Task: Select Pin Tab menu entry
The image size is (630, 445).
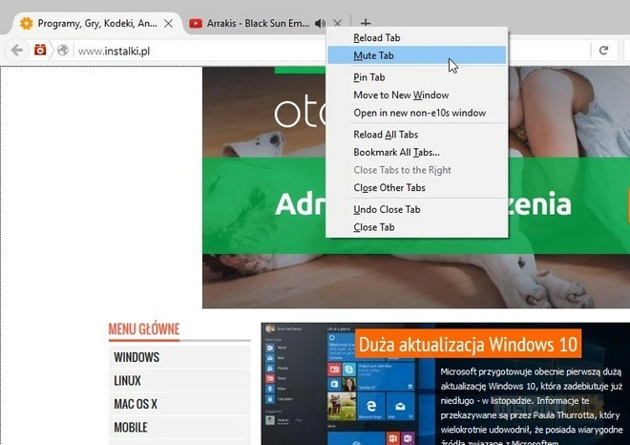Action: pos(368,77)
